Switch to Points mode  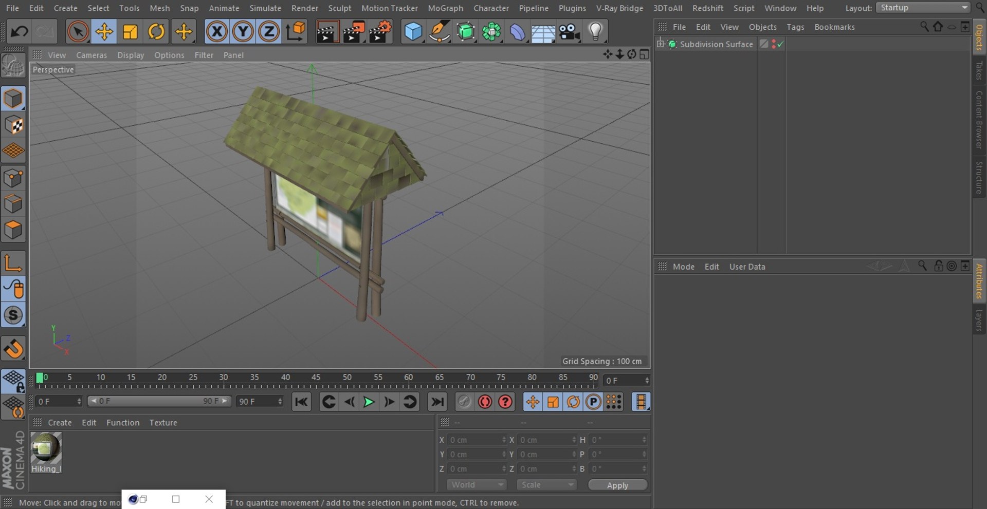(x=13, y=178)
